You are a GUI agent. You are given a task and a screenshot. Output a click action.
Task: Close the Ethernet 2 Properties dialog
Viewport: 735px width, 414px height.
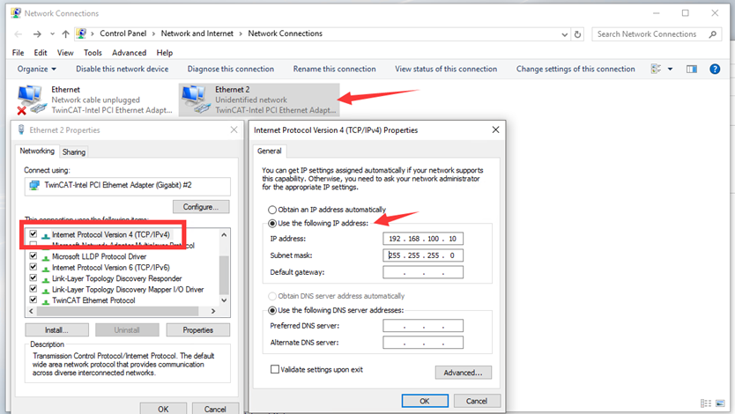[234, 129]
